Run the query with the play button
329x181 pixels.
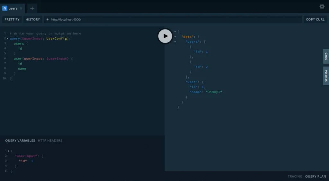point(165,36)
